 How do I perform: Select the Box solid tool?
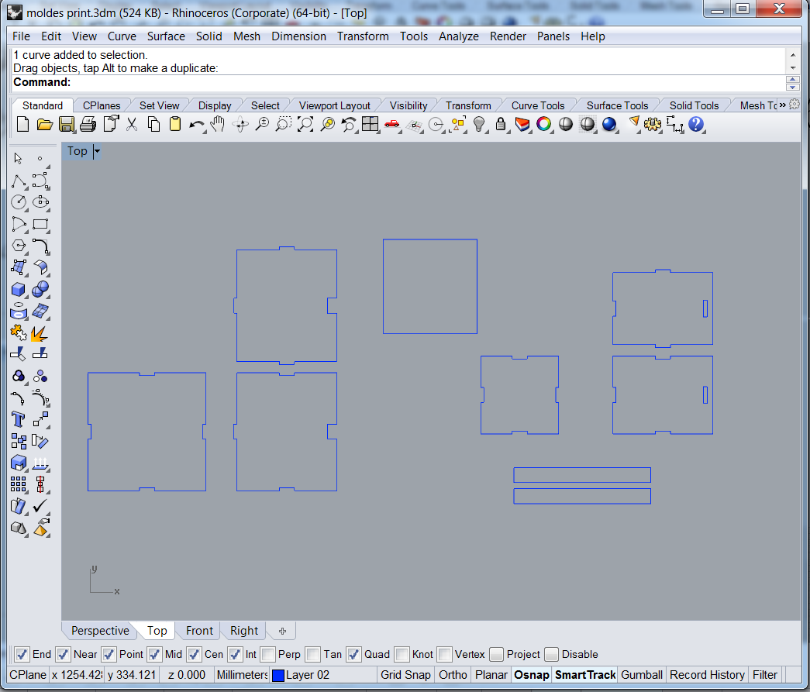[x=19, y=289]
